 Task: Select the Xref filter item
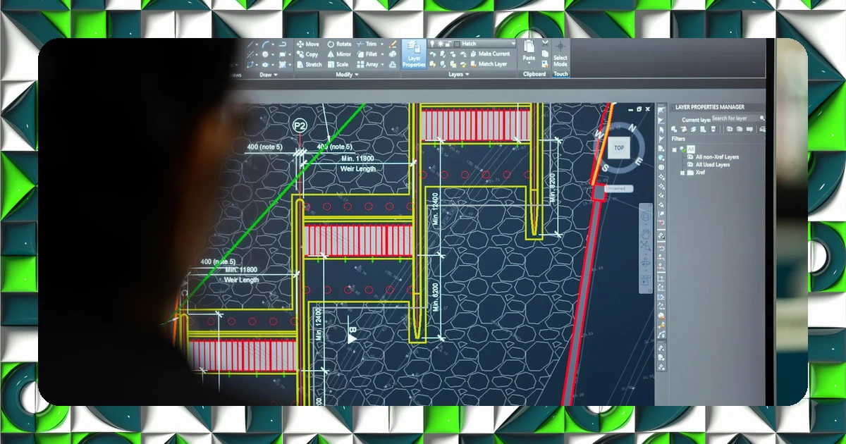[694, 173]
